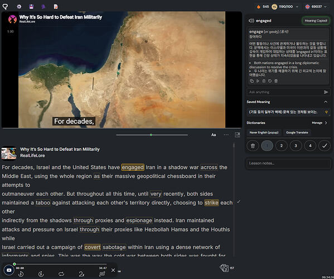Close the playback control bar

(113, 270)
